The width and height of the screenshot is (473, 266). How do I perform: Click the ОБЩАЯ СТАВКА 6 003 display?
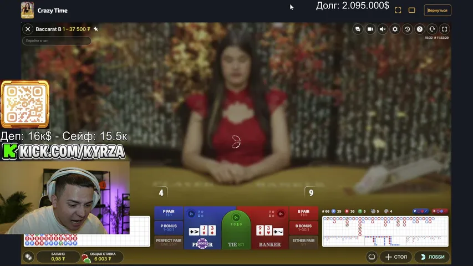click(103, 257)
